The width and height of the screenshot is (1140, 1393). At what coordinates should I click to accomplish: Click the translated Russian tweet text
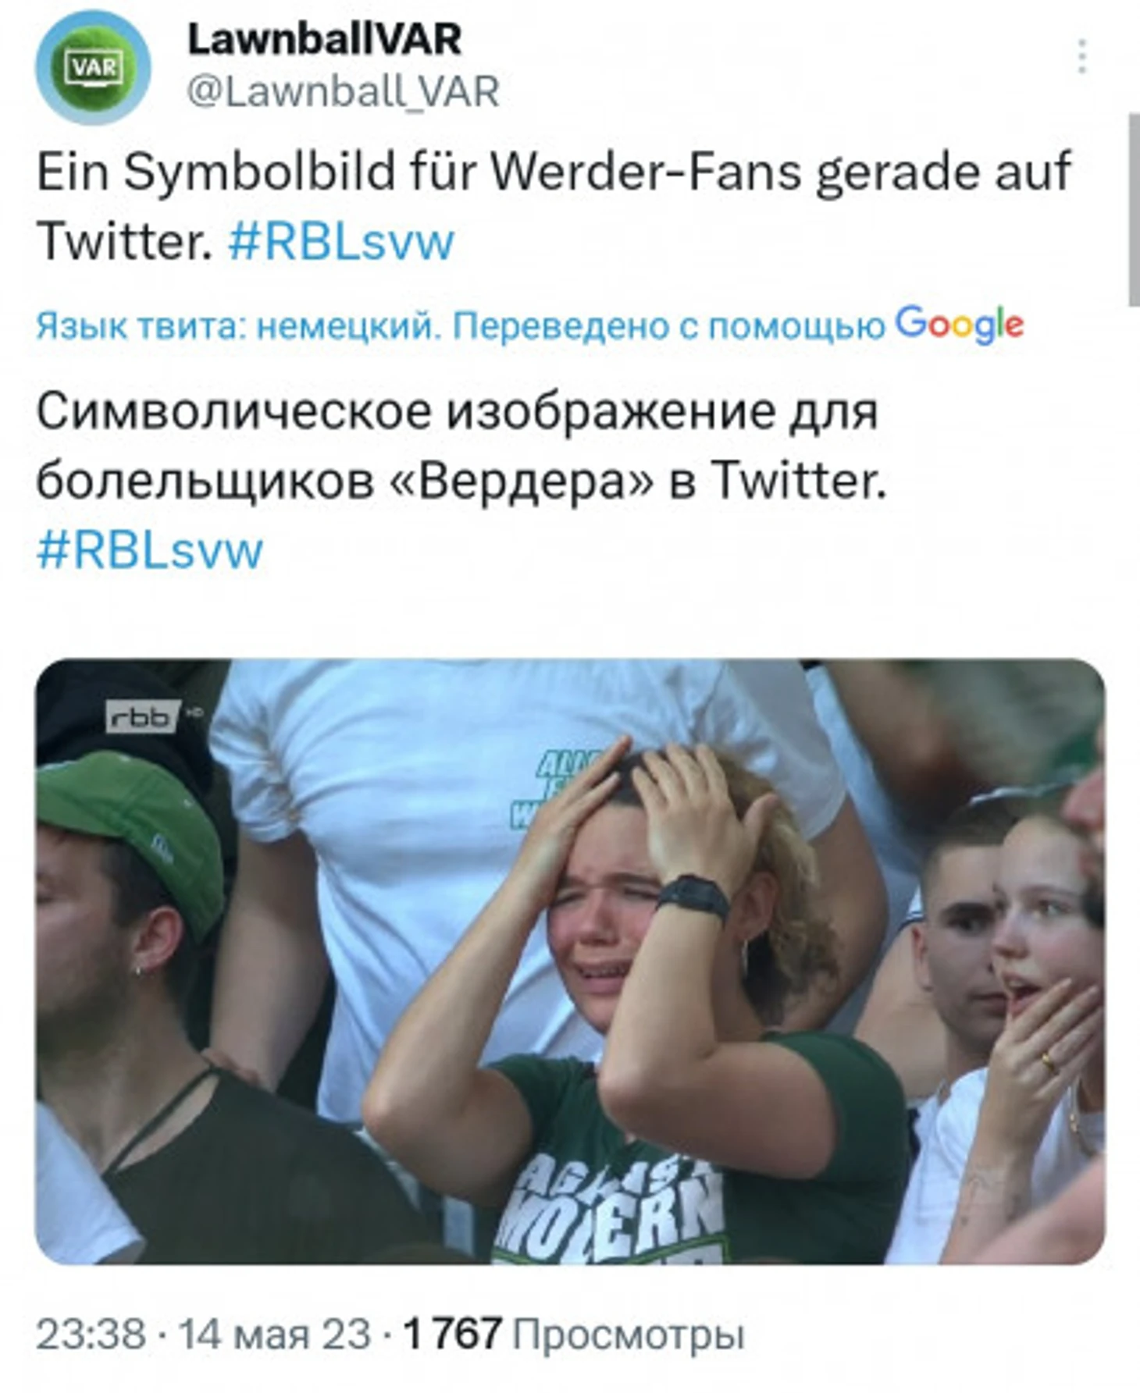[x=461, y=481]
